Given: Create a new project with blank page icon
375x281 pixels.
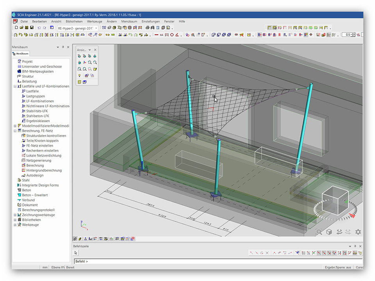Looking at the screenshot, I should click(16, 28).
